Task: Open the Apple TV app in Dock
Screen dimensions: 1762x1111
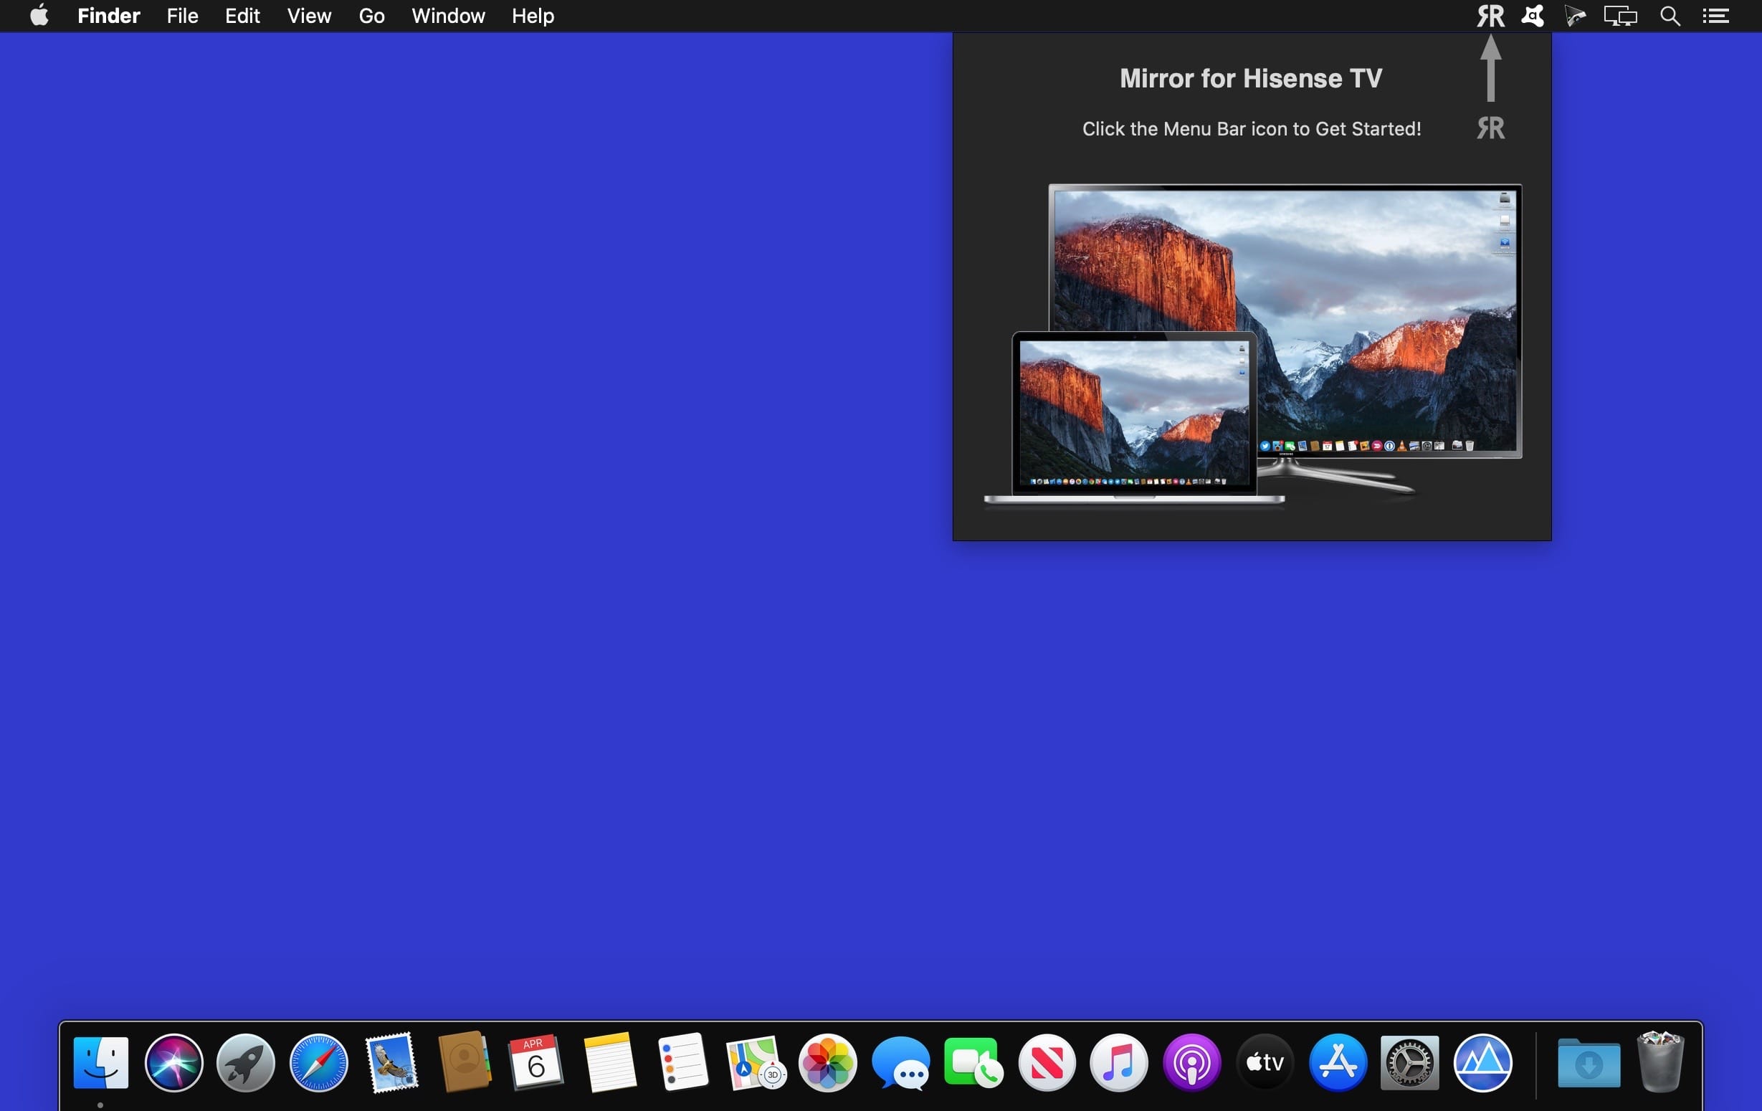Action: [1265, 1062]
